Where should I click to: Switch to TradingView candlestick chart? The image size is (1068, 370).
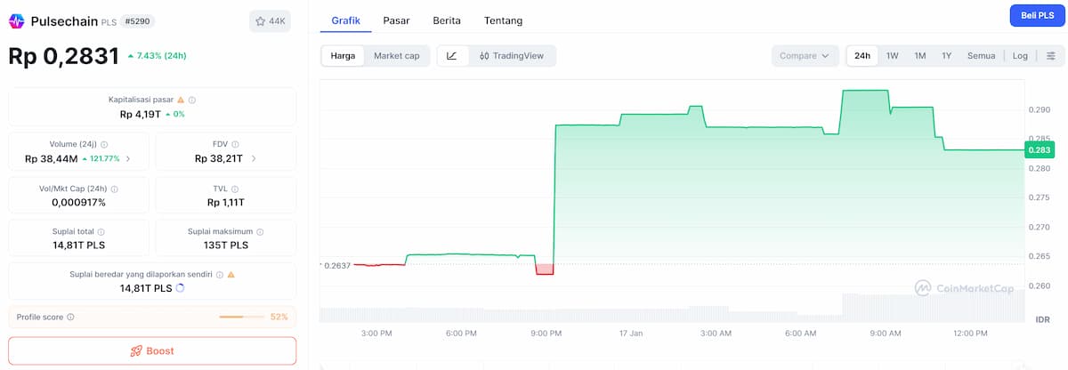click(x=512, y=55)
